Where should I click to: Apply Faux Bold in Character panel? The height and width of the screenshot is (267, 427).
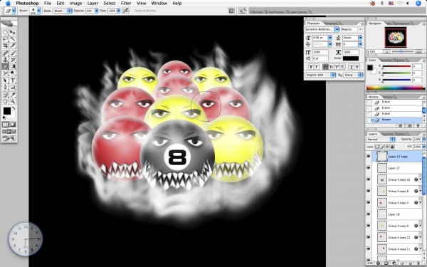(x=311, y=67)
